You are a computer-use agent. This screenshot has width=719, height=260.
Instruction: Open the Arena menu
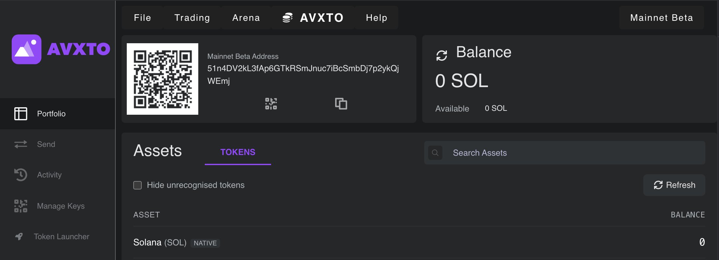246,18
